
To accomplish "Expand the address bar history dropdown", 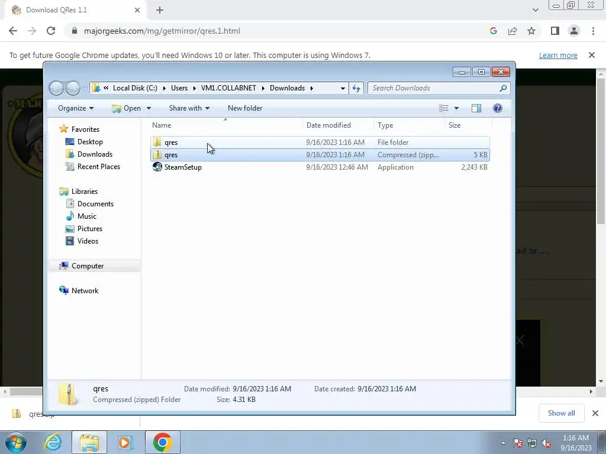I will tap(343, 88).
